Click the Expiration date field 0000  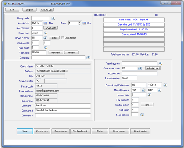[x=129, y=78]
